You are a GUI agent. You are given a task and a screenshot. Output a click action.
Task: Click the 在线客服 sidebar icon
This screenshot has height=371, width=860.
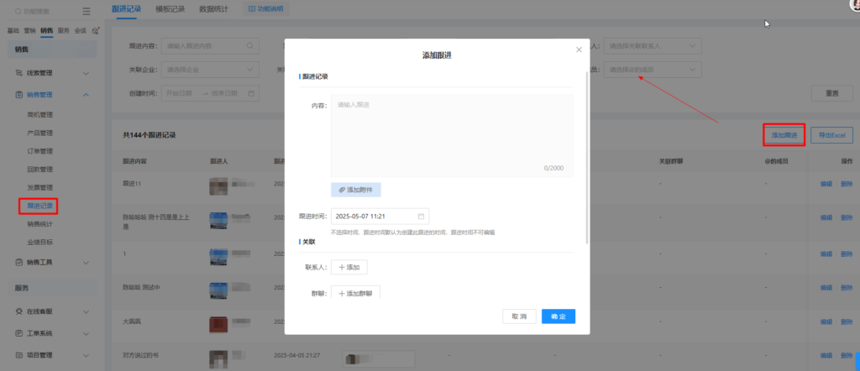(19, 311)
